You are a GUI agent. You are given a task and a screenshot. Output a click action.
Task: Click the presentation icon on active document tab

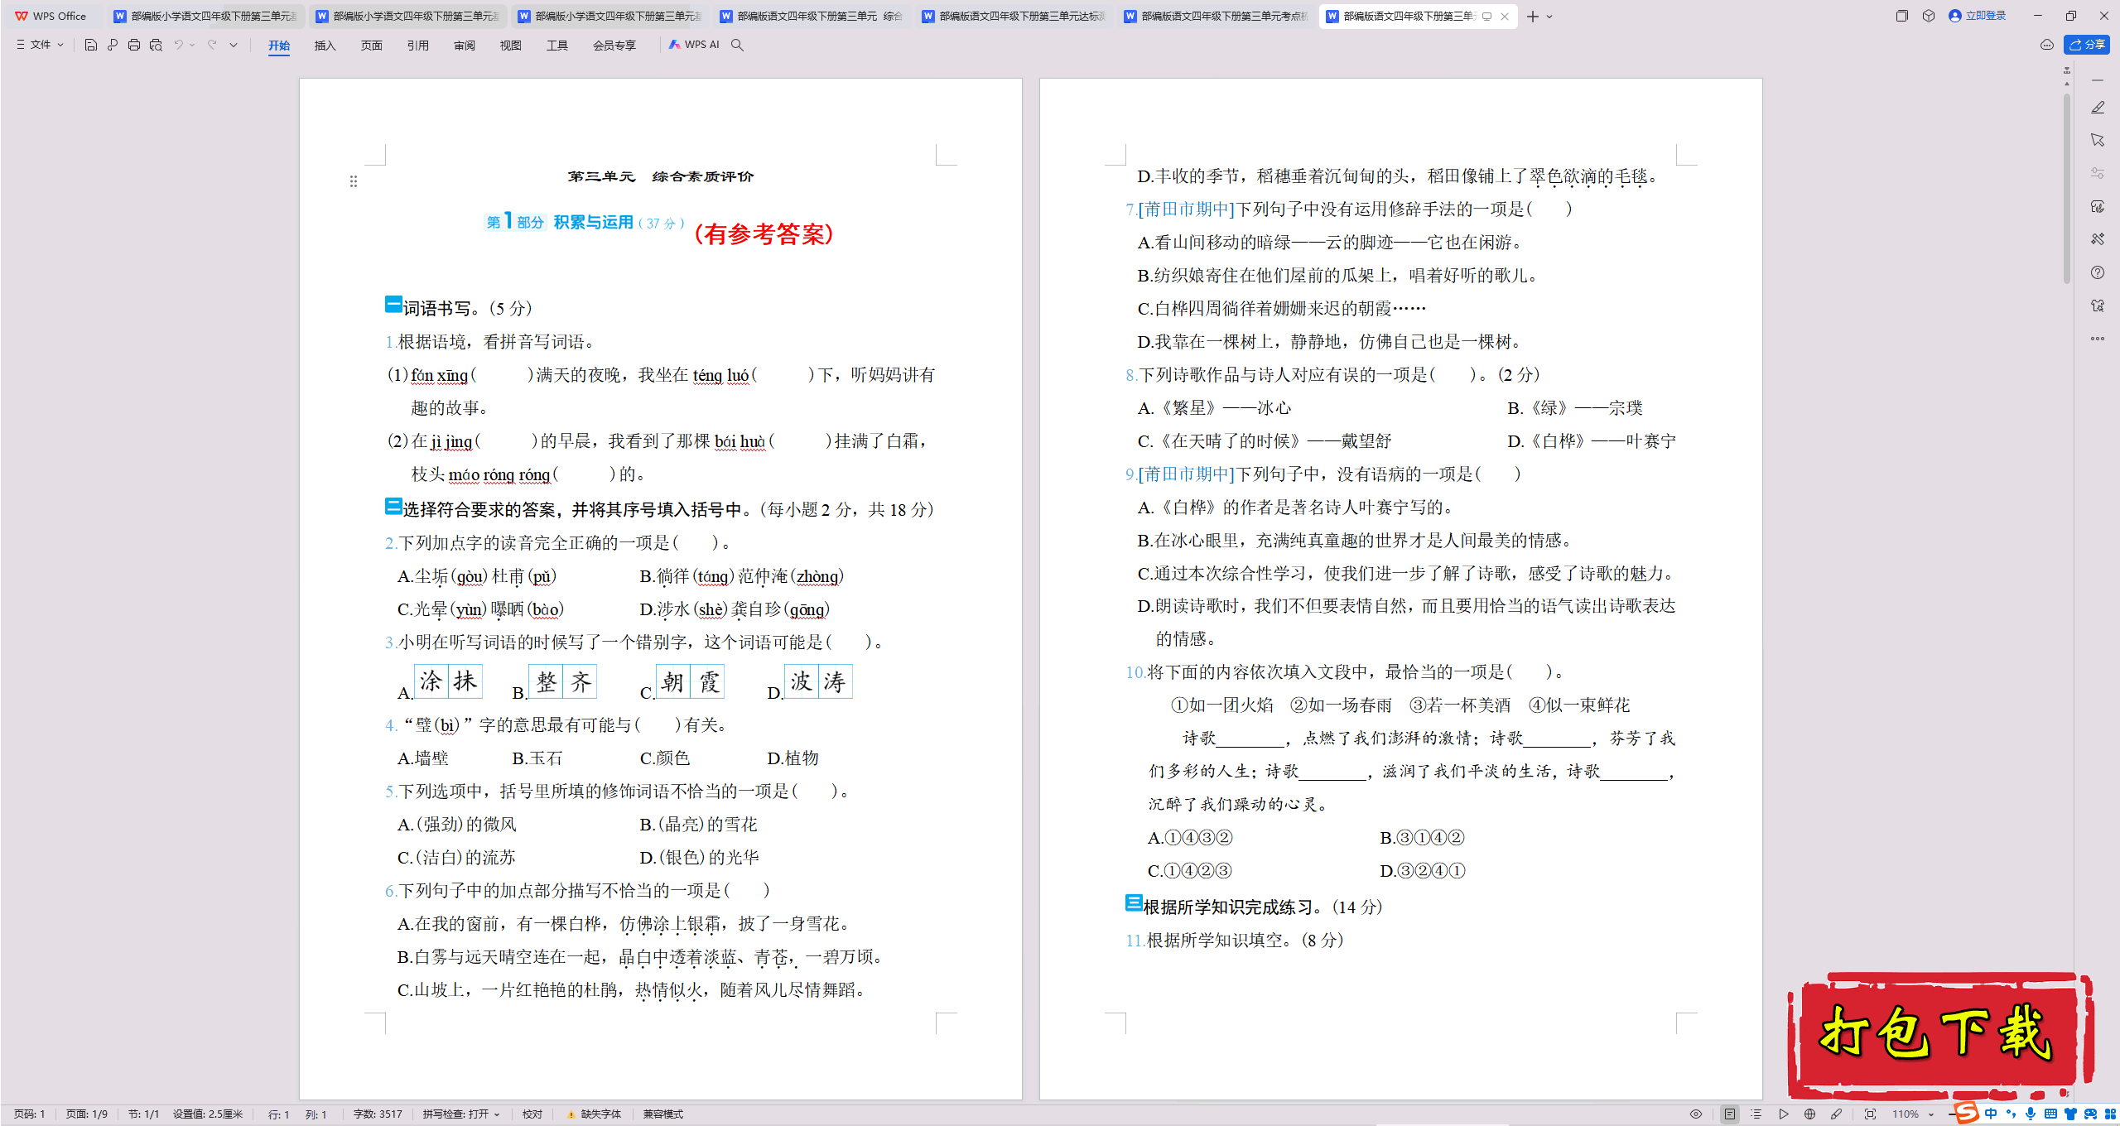tap(1487, 17)
